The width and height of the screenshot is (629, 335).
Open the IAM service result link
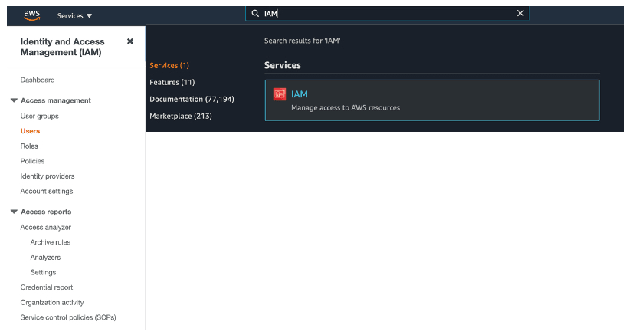coord(300,94)
